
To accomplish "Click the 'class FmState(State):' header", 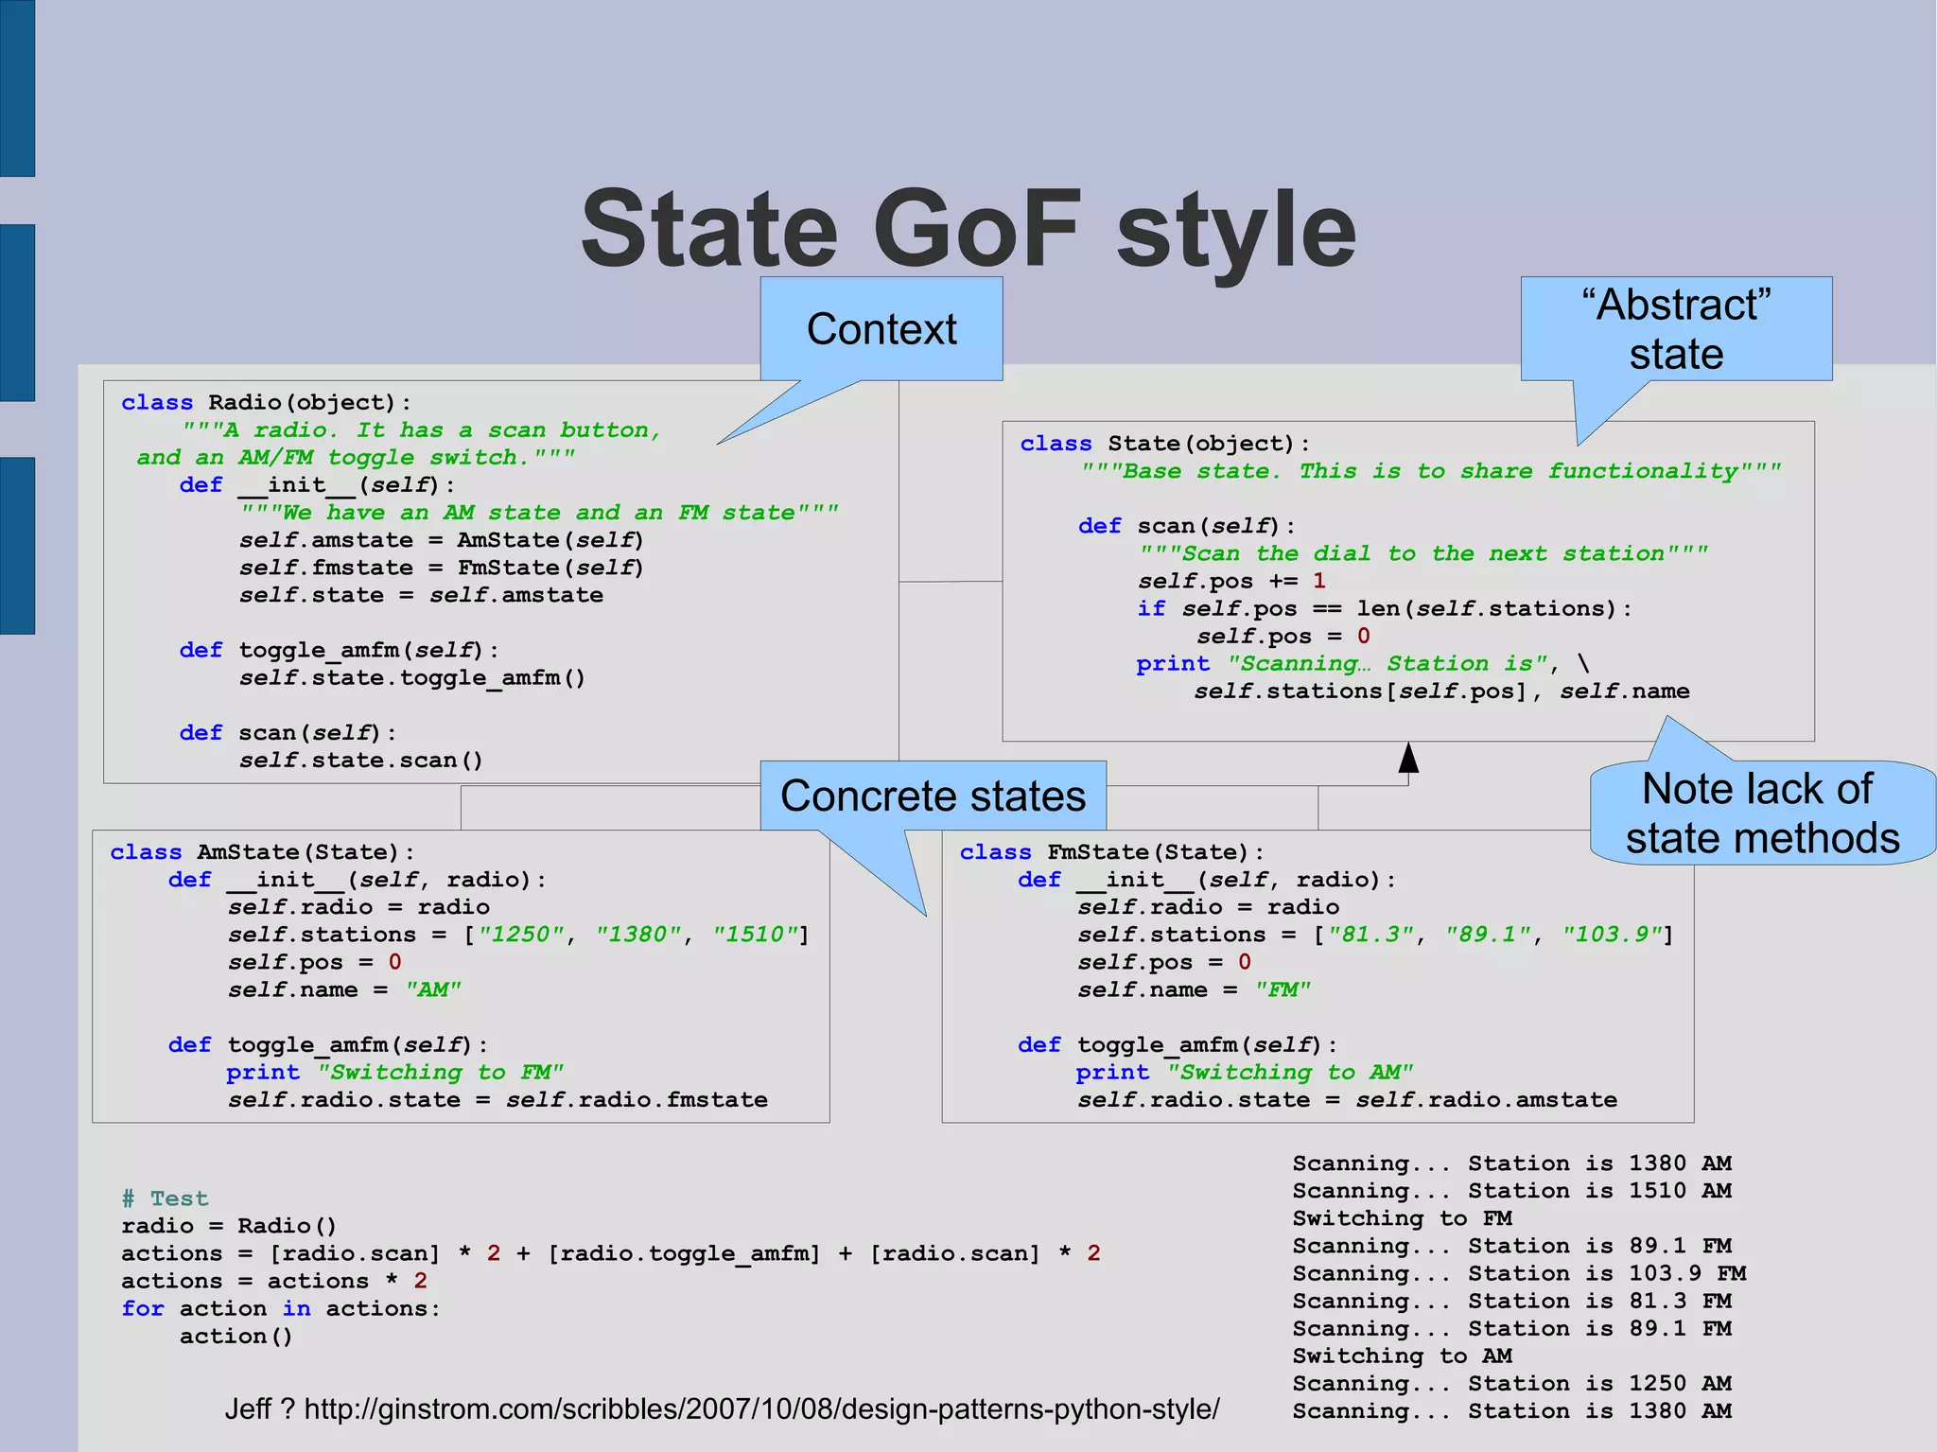I will tap(1111, 852).
